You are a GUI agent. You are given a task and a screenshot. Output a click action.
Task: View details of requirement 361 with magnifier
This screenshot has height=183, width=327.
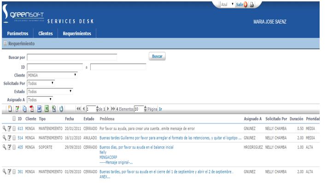tap(4, 171)
